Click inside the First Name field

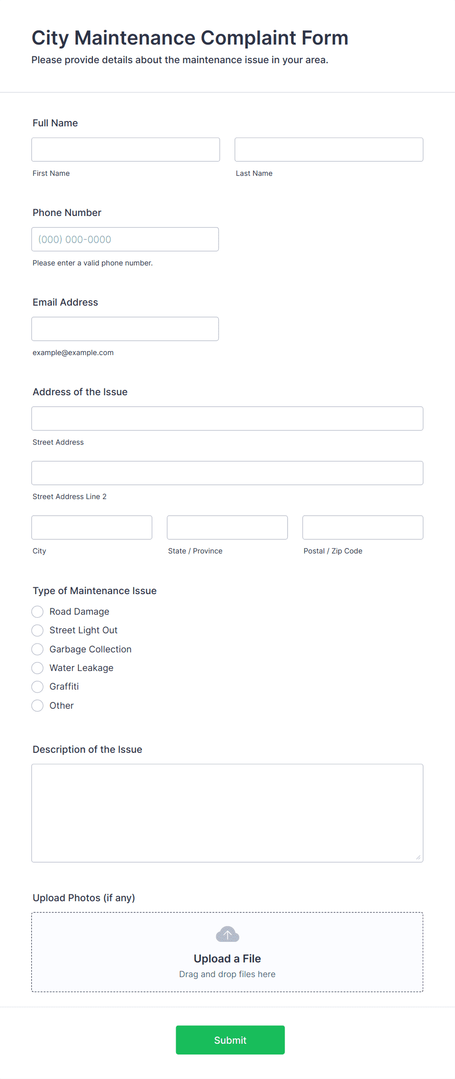(x=125, y=149)
